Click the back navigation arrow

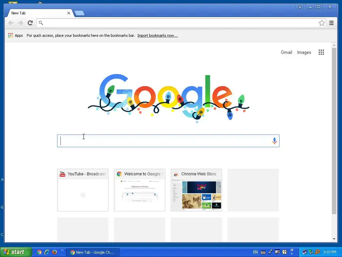[x=11, y=23]
